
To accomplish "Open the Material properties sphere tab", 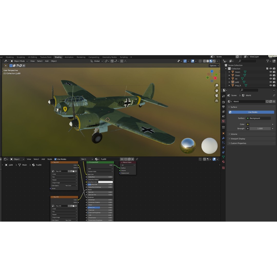I will pos(223,162).
